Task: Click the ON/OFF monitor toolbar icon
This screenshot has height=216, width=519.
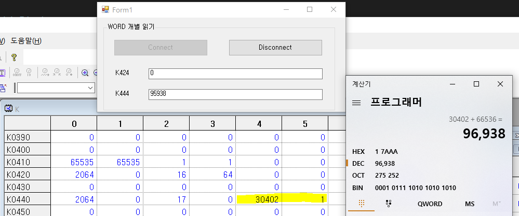Action: tap(17, 72)
